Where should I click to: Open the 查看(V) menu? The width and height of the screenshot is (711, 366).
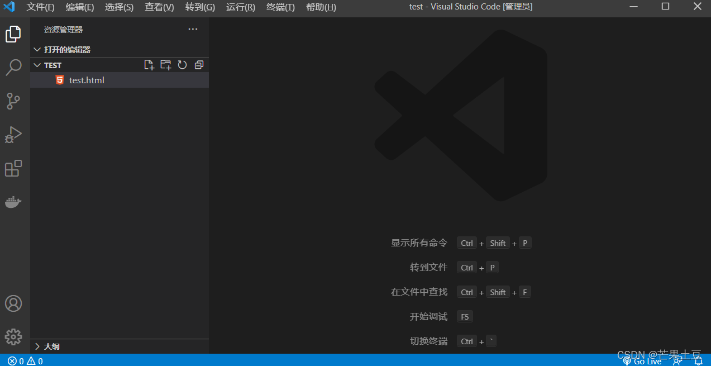coord(159,7)
